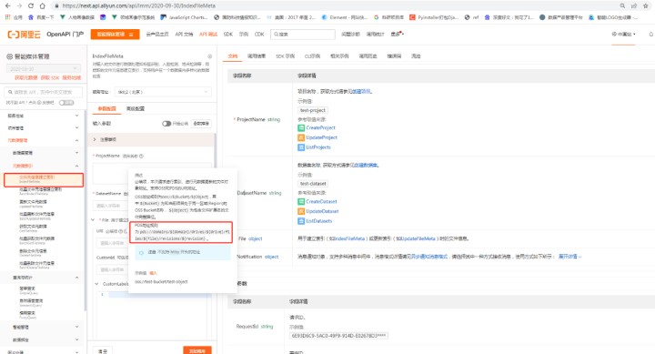Go to the browser home page icon
This screenshot has width=655, height=354.
(42, 5)
